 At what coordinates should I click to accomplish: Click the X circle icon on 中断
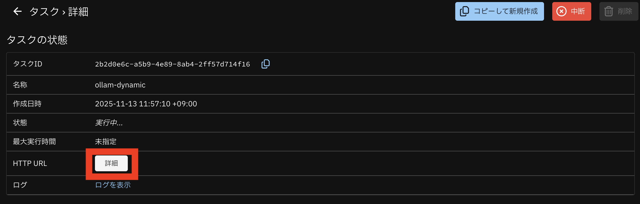561,12
